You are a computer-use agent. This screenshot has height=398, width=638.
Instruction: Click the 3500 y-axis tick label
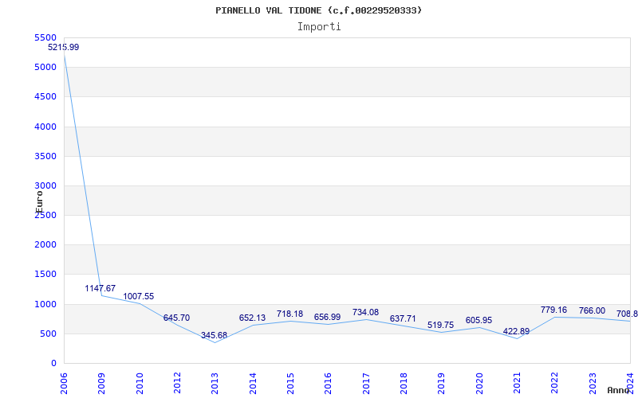pyautogui.click(x=45, y=156)
